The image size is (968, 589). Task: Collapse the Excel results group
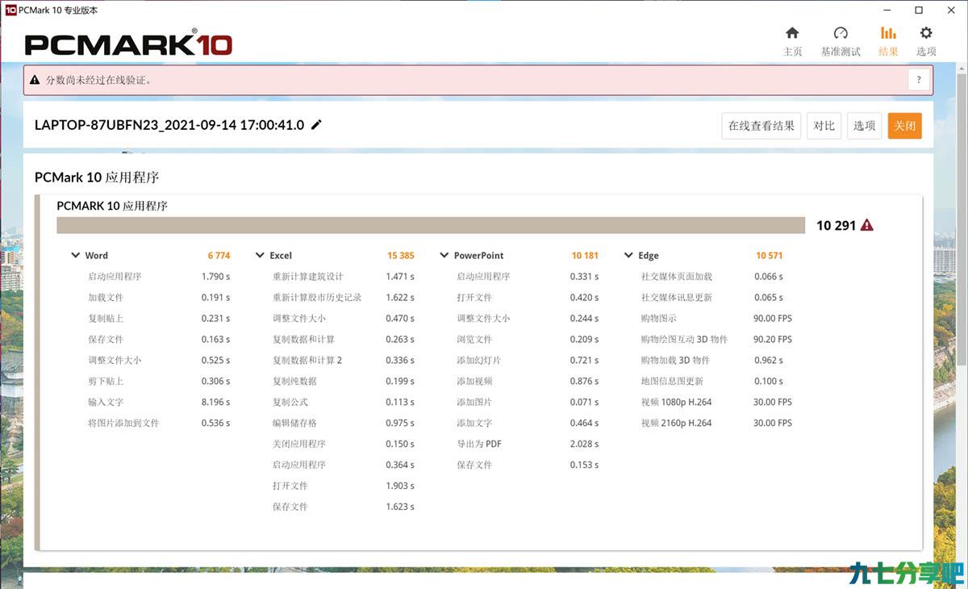coord(260,256)
